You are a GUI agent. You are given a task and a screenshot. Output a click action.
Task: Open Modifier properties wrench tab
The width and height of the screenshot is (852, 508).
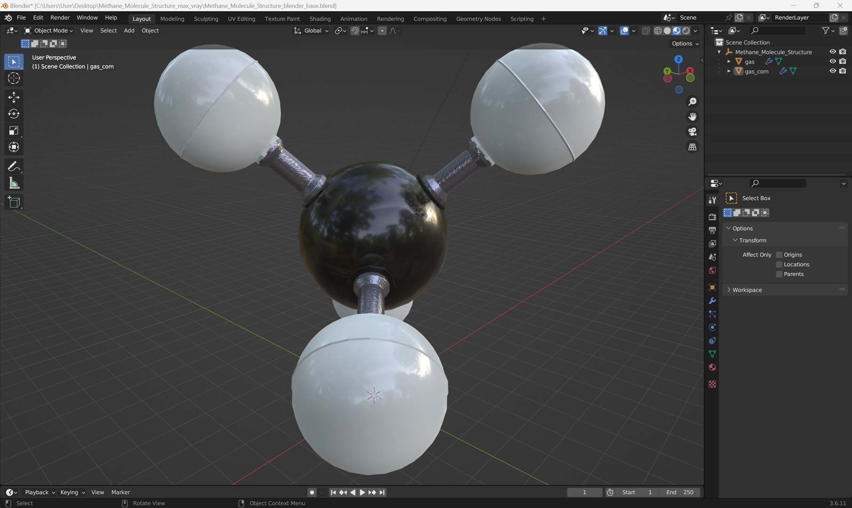[712, 301]
